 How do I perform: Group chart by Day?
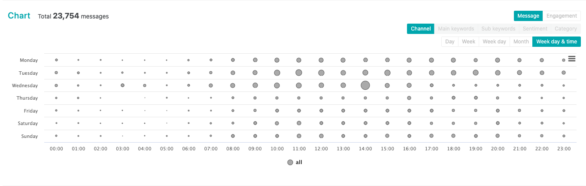450,42
